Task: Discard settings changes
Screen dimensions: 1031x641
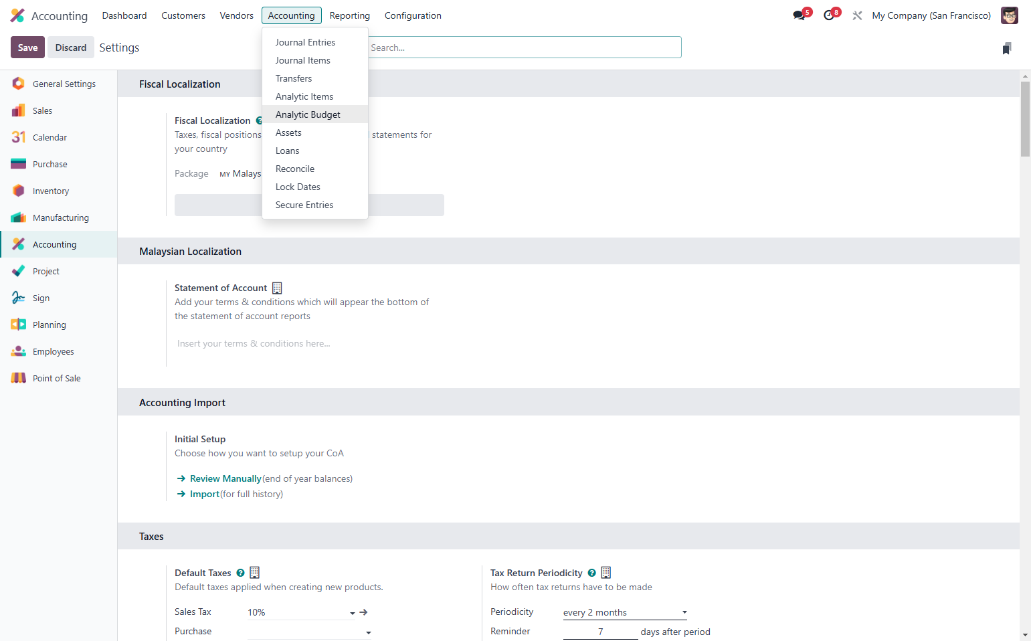Action: pyautogui.click(x=71, y=48)
